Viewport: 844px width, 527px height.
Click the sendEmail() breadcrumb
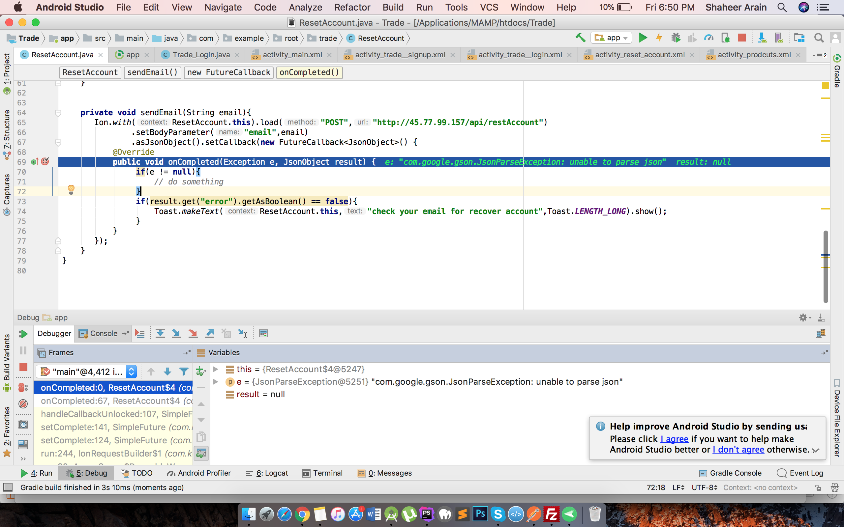(152, 72)
